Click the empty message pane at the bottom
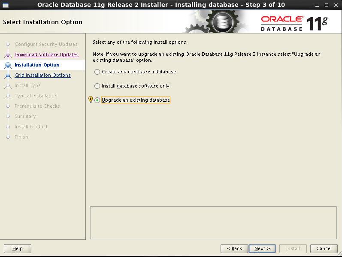 coord(213,223)
